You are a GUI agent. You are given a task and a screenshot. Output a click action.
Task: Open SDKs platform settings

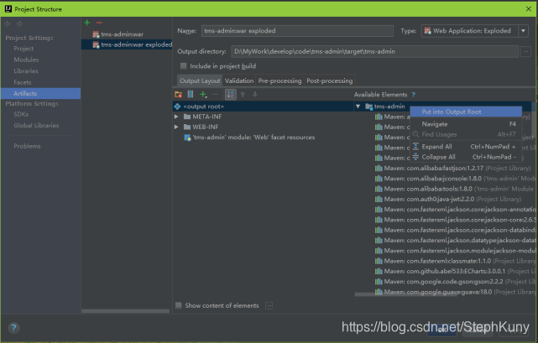[x=21, y=114]
